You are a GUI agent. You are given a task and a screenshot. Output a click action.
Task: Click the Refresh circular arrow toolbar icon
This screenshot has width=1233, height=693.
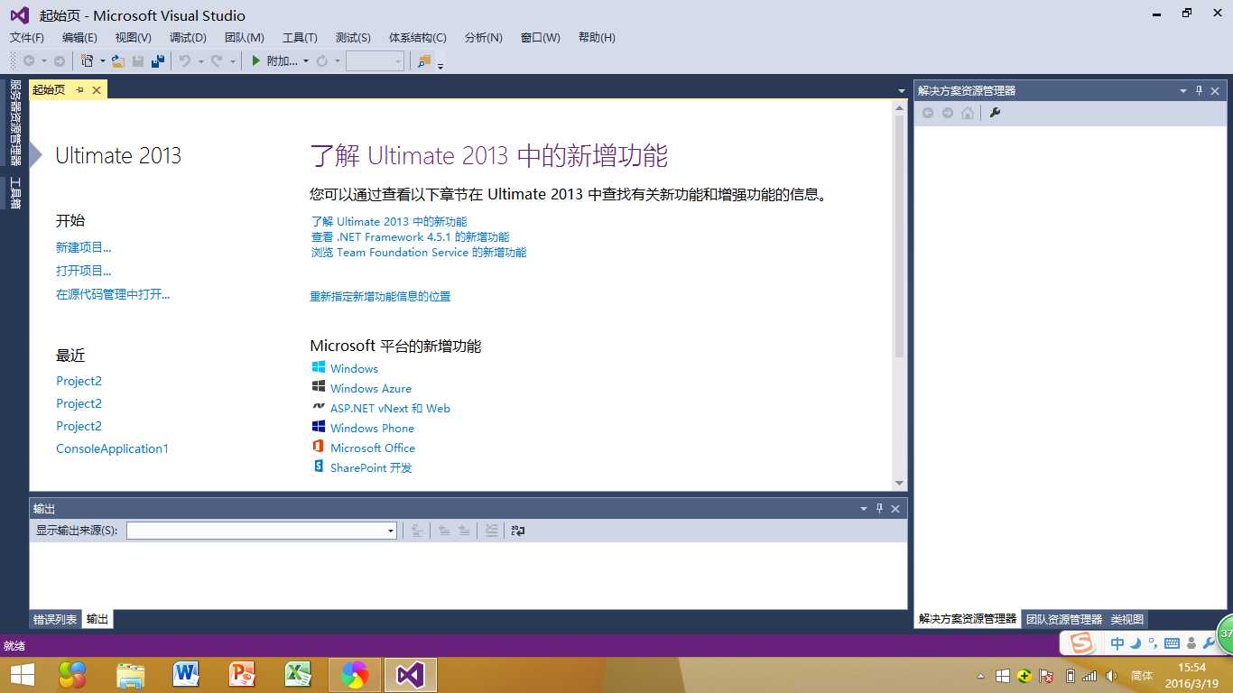(321, 60)
